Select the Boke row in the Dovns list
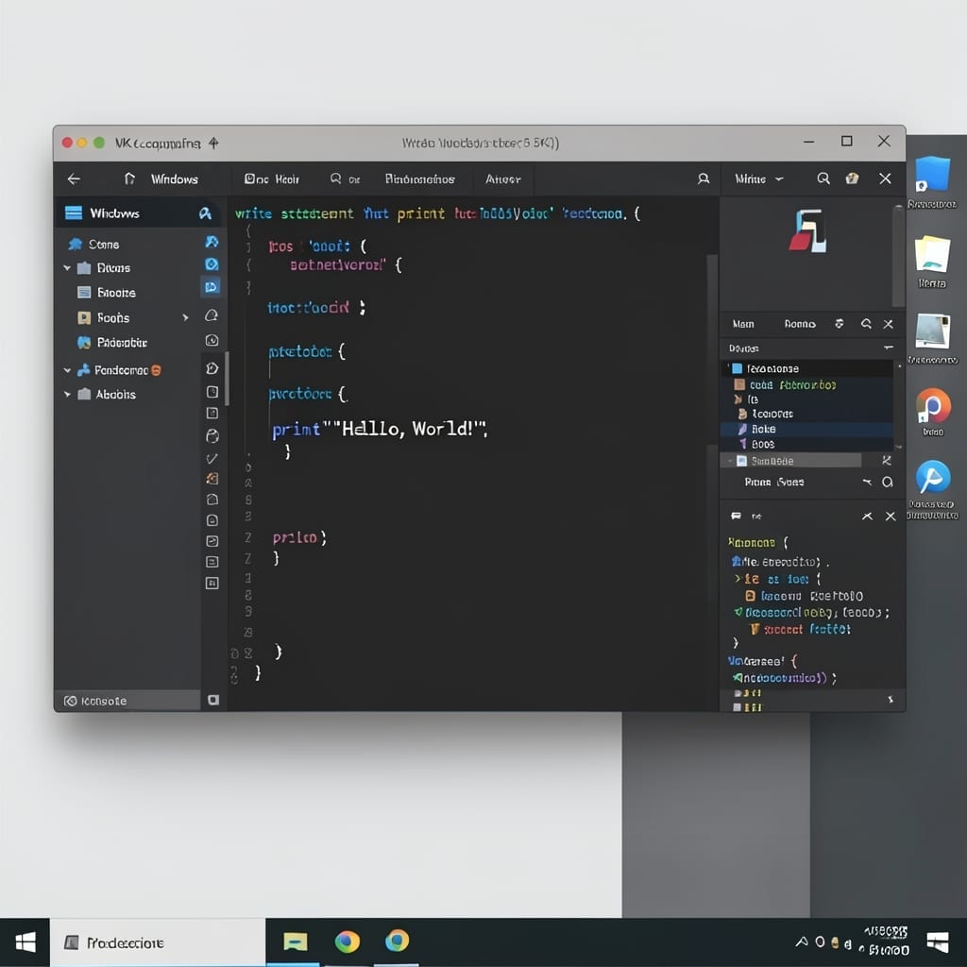This screenshot has width=967, height=967. (x=806, y=429)
